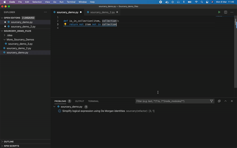Open Control Center in menu bar
This screenshot has width=237, height=148.
pos(207,2)
